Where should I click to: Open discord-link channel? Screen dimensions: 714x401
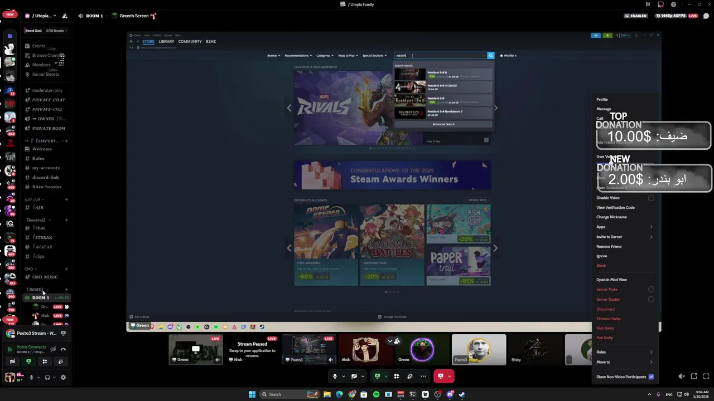[x=46, y=178]
